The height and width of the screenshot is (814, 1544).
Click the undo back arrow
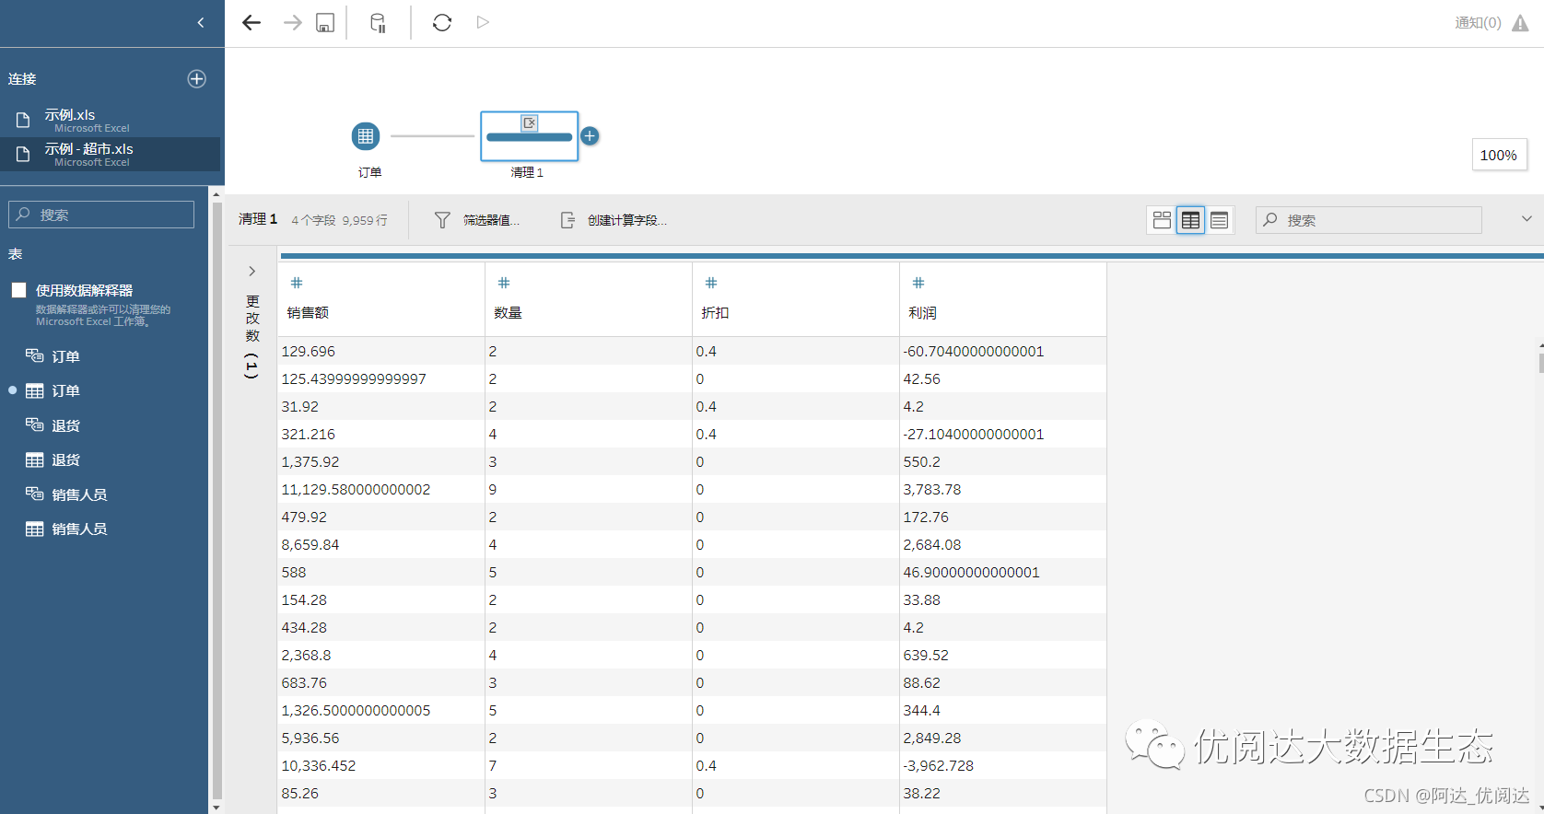[x=251, y=23]
